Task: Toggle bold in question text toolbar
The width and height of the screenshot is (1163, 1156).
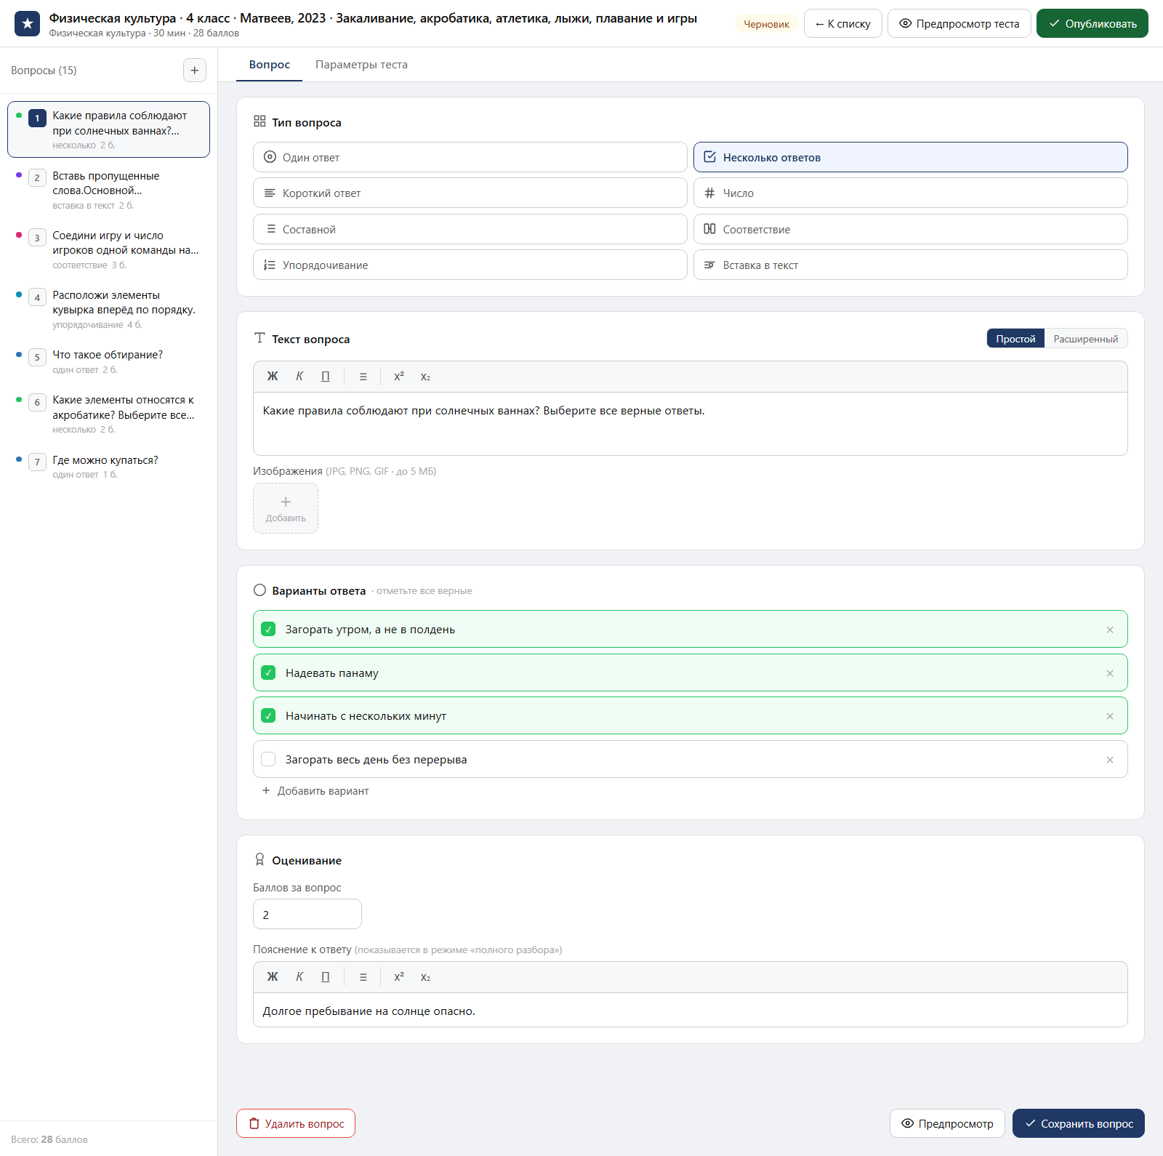Action: tap(273, 377)
